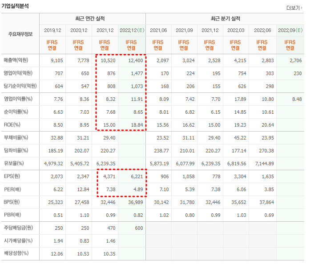Click the 시가배당률(%) row label

18,241
